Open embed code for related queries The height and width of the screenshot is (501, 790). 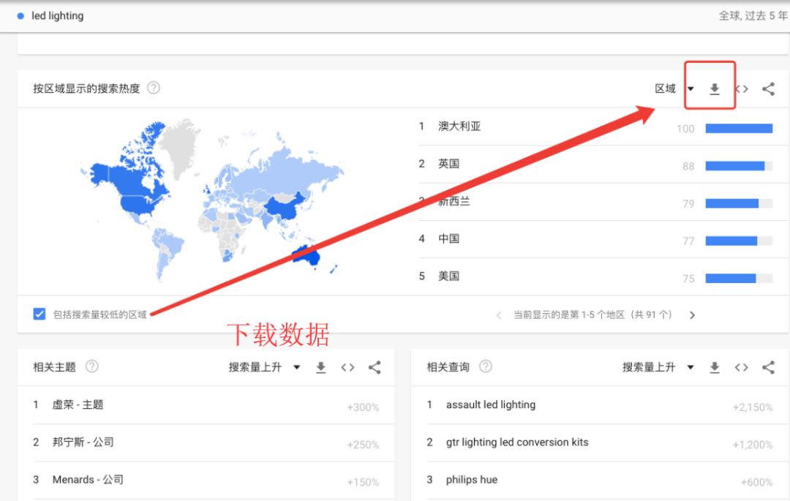pos(742,368)
